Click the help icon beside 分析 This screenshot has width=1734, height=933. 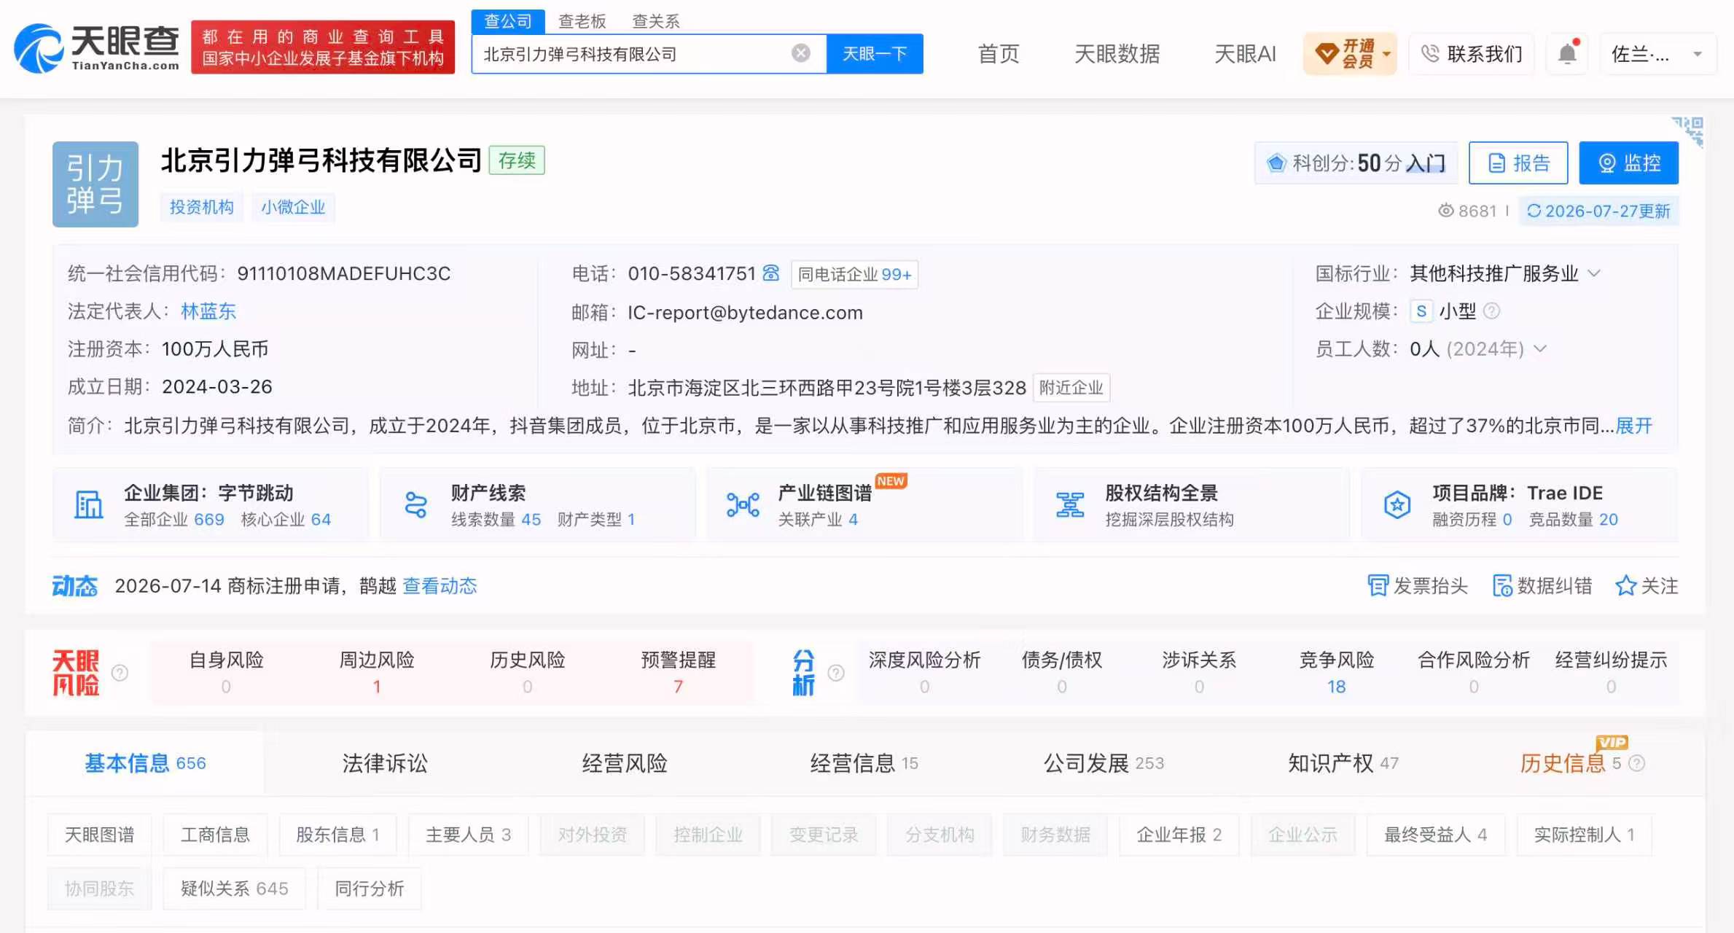[x=836, y=673]
